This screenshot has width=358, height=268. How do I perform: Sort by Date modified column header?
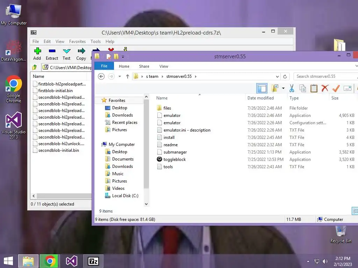point(260,98)
